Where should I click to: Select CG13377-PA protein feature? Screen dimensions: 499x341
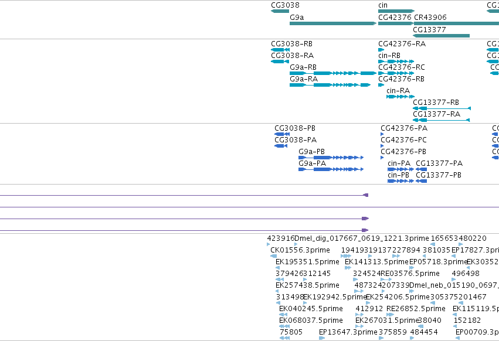422,169
